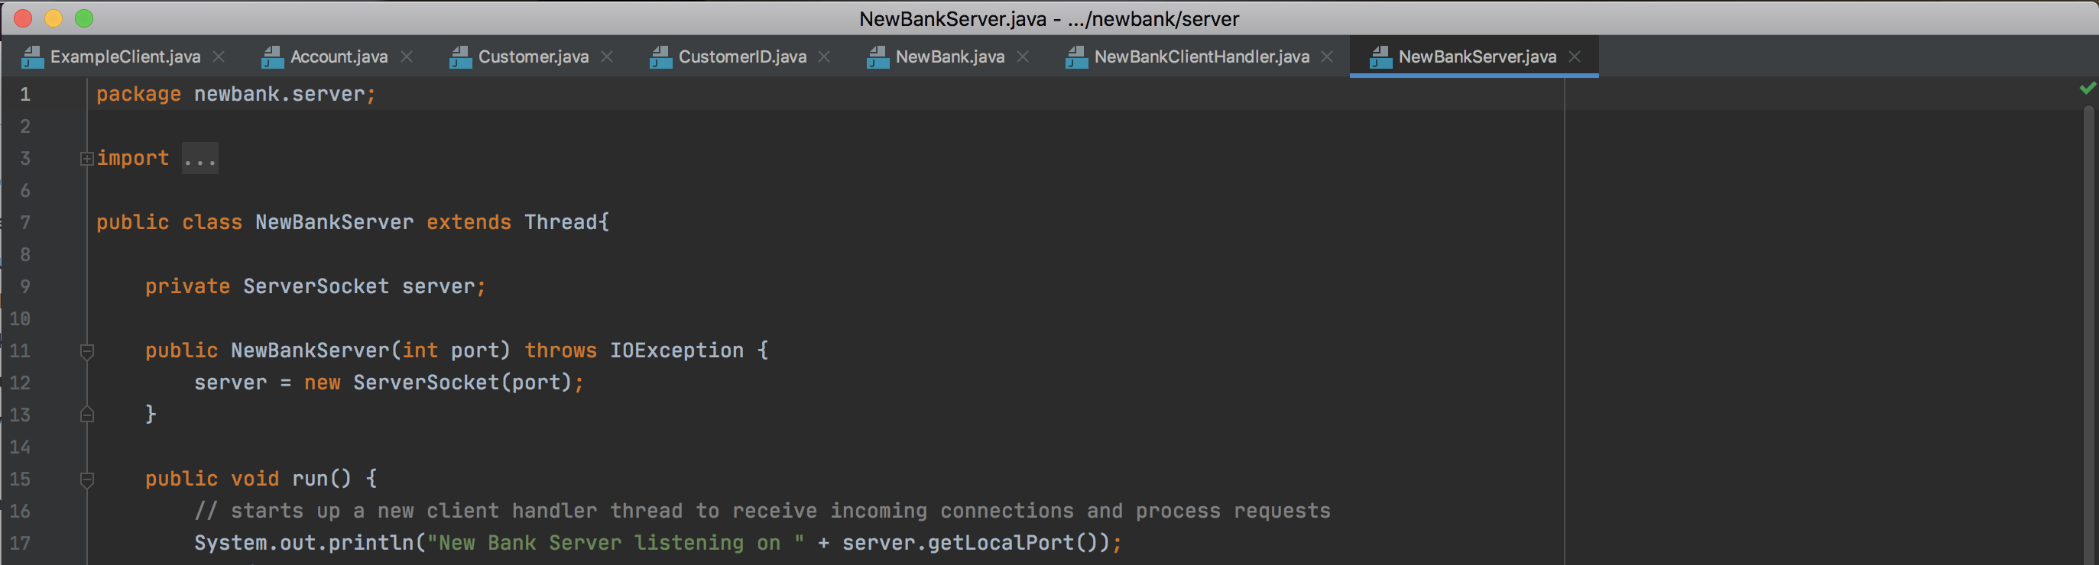Image resolution: width=2099 pixels, height=565 pixels.
Task: Click the macOS close window button
Action: pyautogui.click(x=23, y=18)
